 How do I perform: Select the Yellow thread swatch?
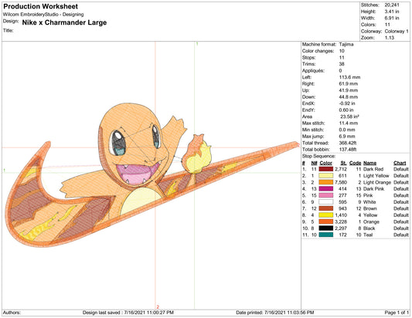(x=326, y=215)
